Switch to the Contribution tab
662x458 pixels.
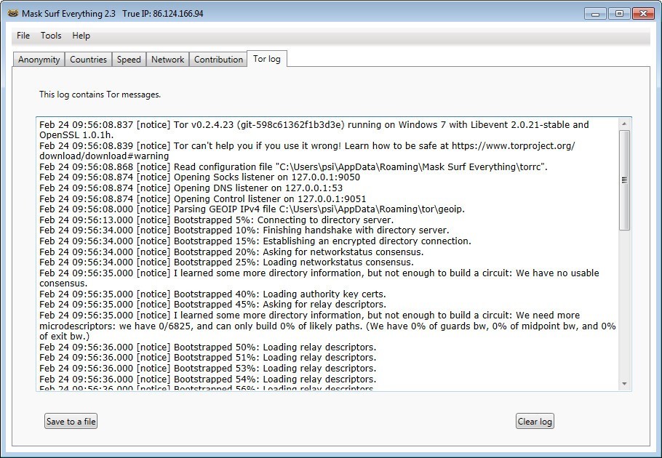pos(218,60)
